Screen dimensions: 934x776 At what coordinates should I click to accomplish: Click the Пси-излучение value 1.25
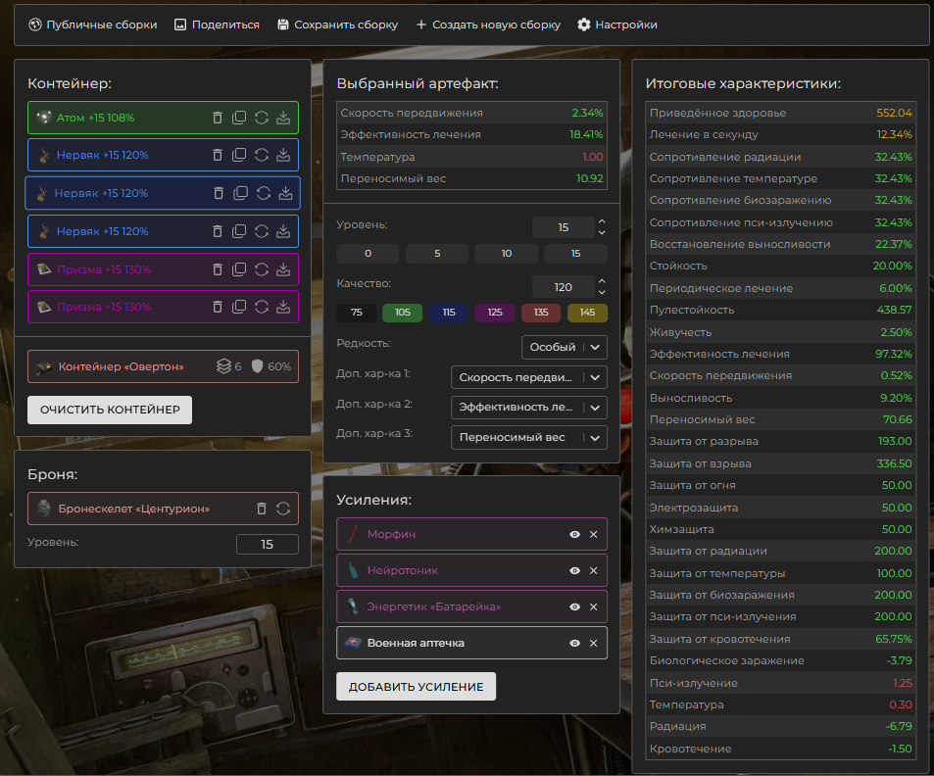[903, 683]
